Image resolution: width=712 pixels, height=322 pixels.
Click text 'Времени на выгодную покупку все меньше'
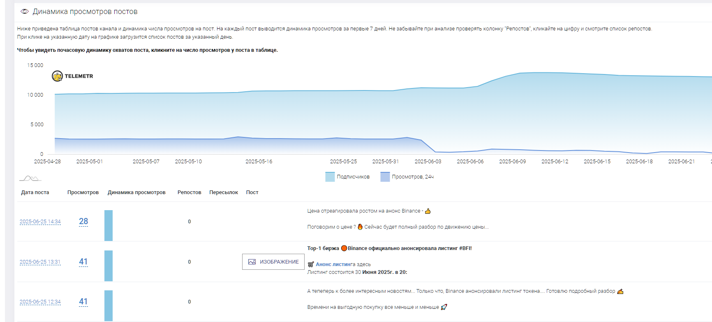coord(361,307)
